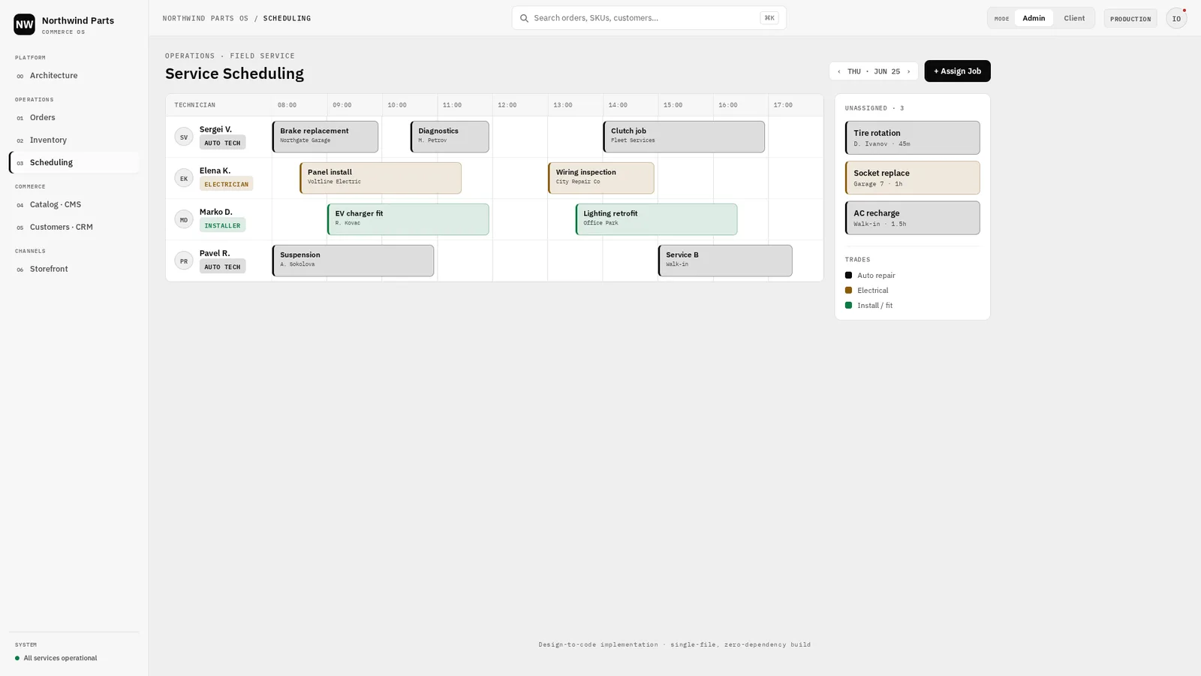Select unassigned AC recharge card
This screenshot has height=676, width=1201.
click(x=913, y=218)
